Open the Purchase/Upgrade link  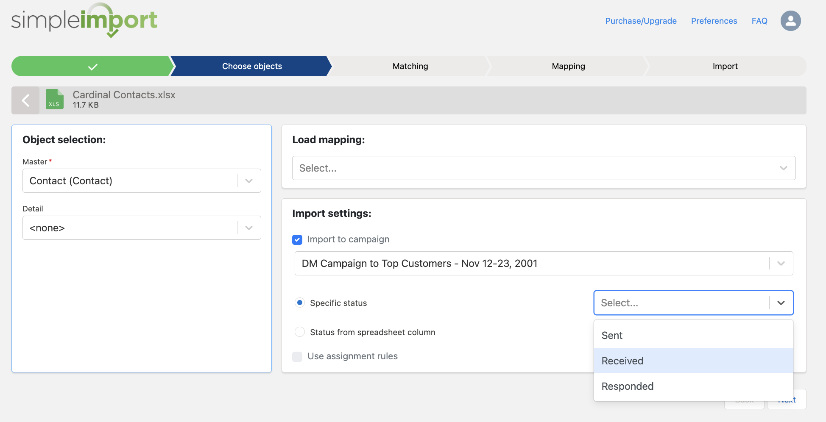click(x=641, y=21)
